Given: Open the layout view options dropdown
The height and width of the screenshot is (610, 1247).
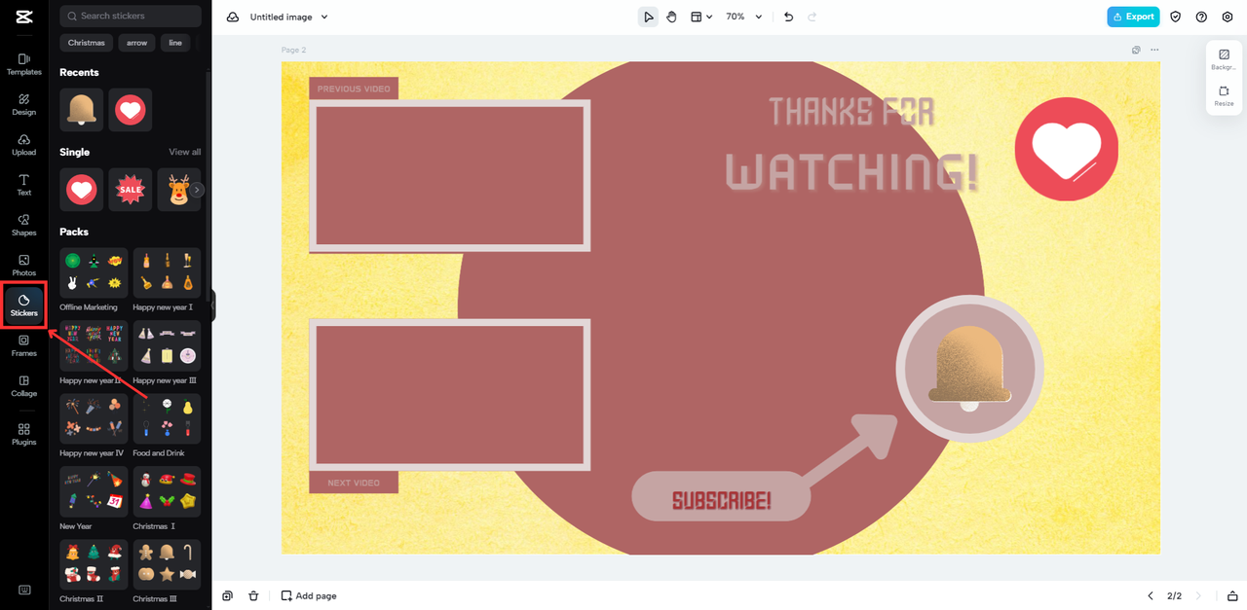Looking at the screenshot, I should point(701,17).
